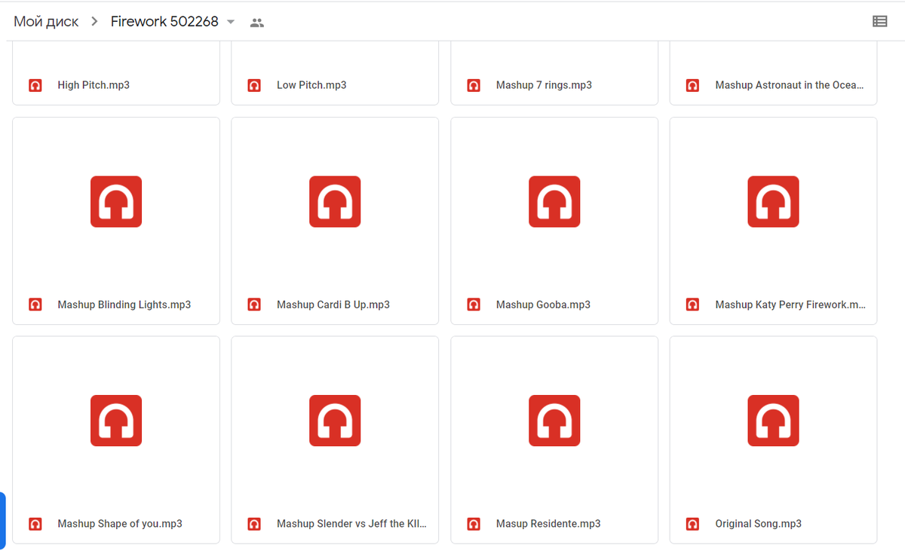Select the High Pitch.mp3 file name

click(94, 85)
